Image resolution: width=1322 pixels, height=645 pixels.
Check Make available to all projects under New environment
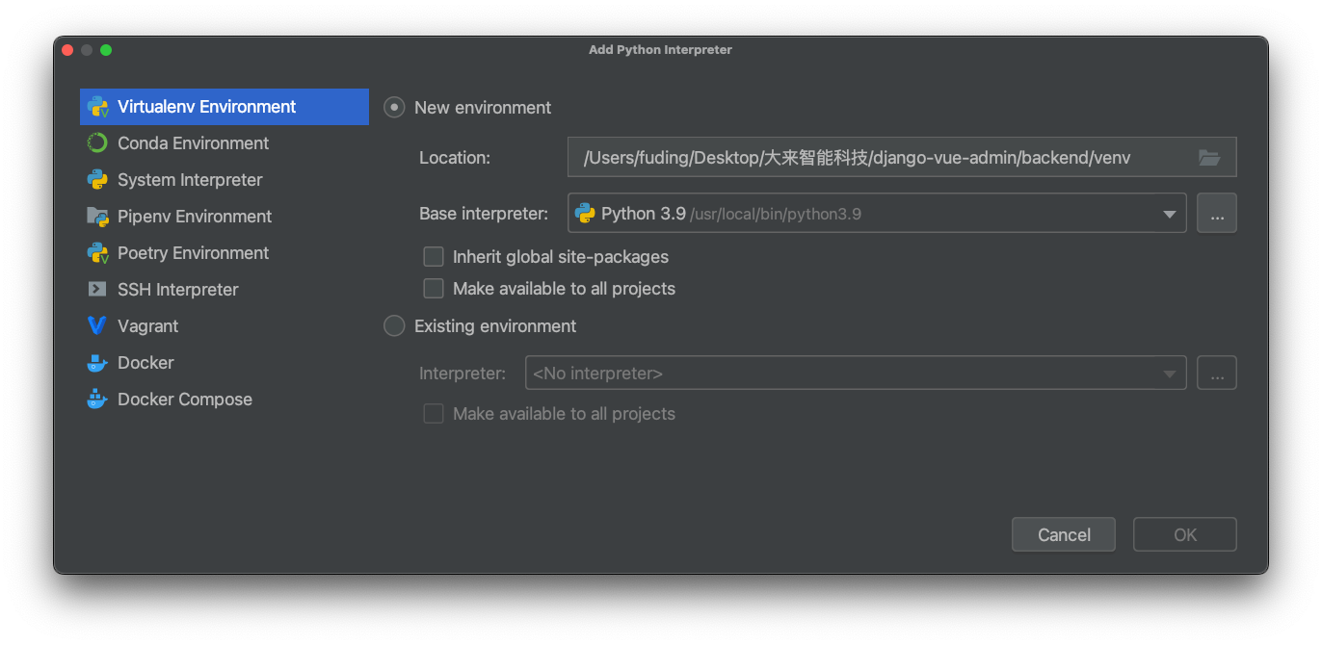[x=434, y=289]
